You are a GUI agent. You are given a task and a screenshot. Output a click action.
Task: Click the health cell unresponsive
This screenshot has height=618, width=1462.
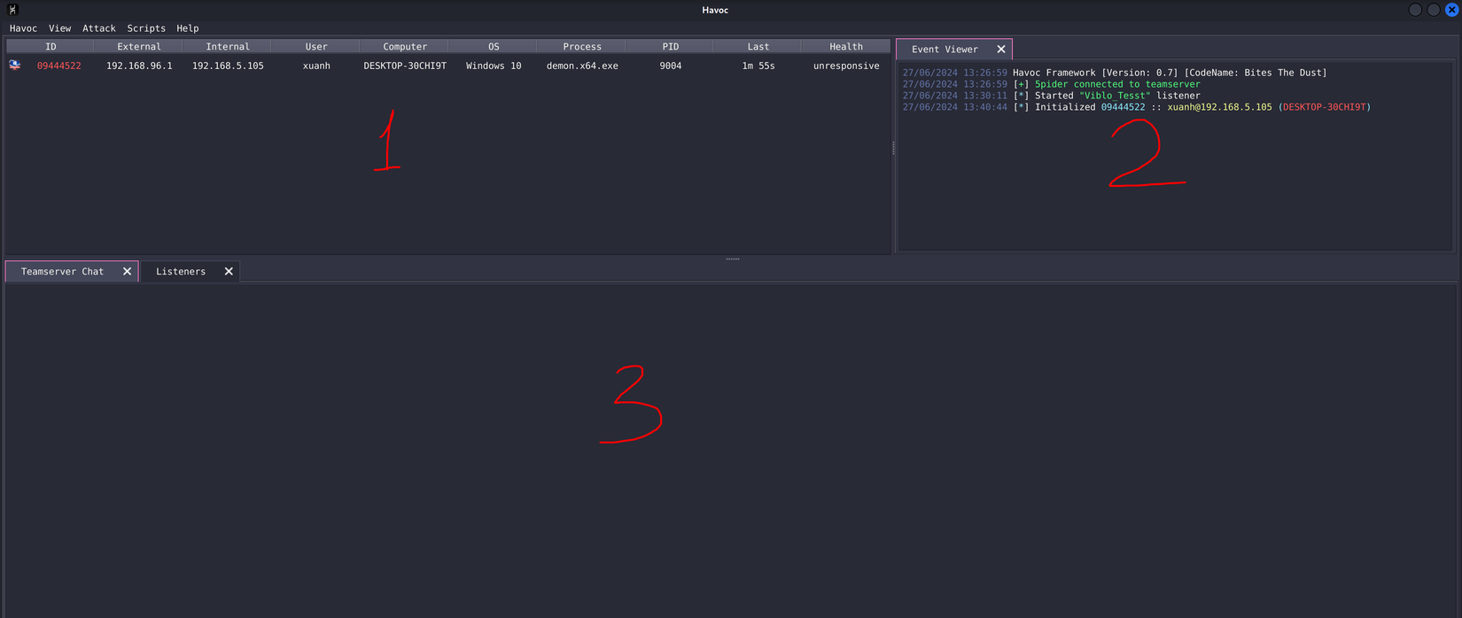coord(846,66)
